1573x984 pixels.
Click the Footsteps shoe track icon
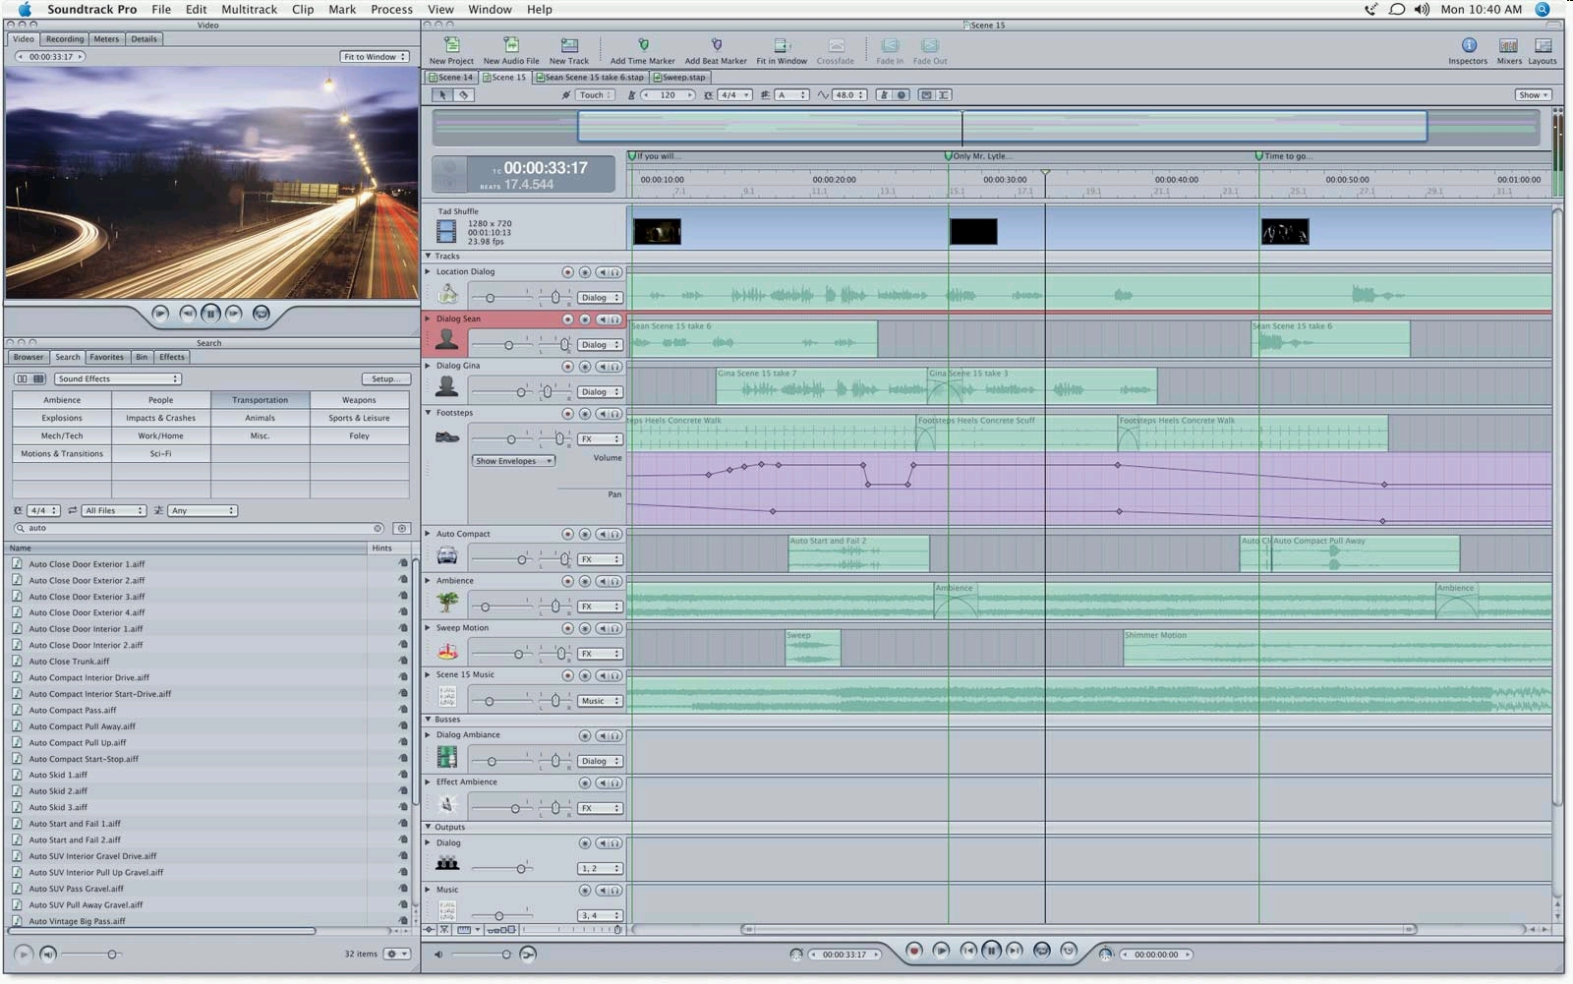[x=447, y=436]
